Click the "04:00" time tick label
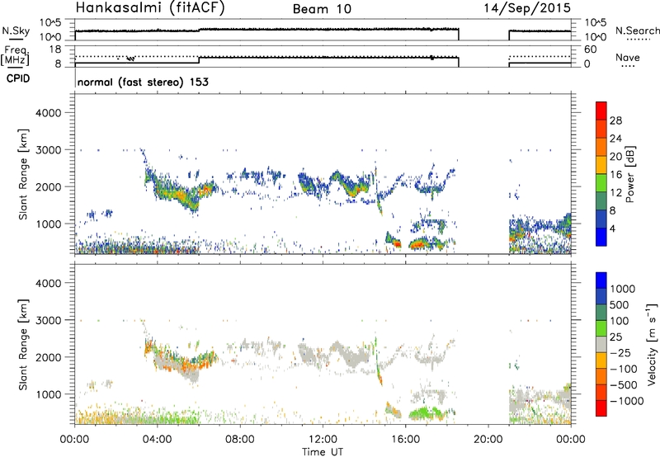The height and width of the screenshot is (457, 660). (x=157, y=440)
